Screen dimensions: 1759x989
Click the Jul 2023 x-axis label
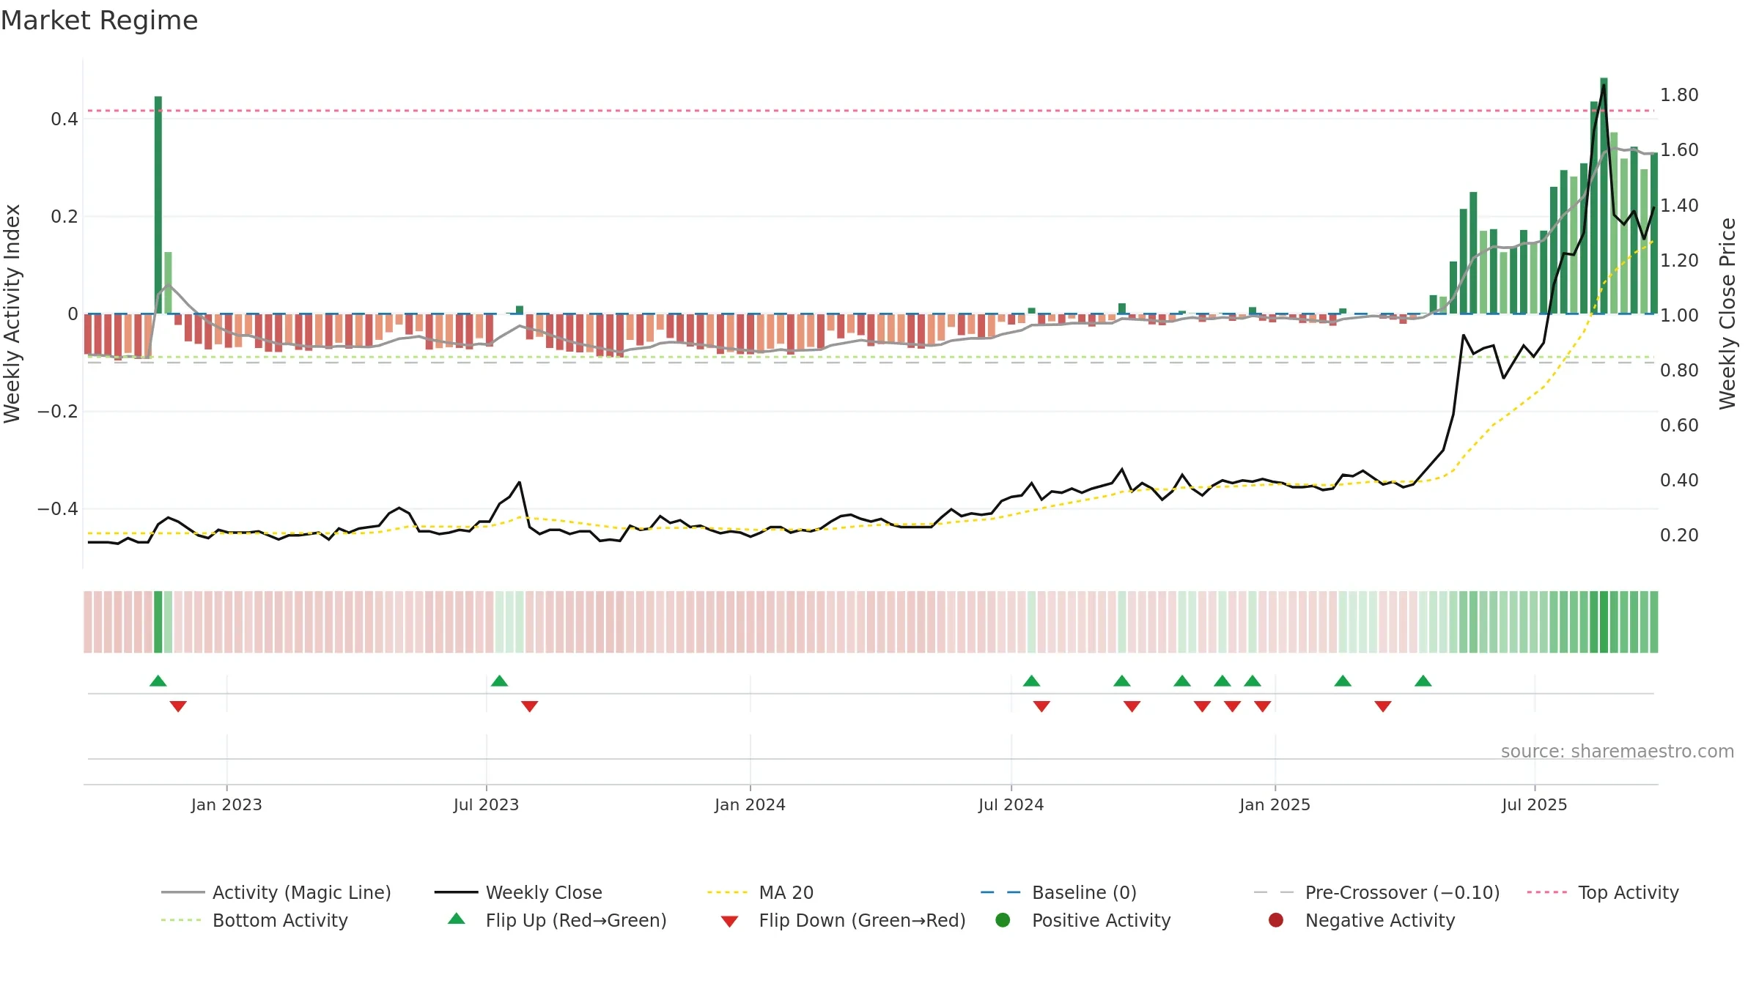click(486, 804)
